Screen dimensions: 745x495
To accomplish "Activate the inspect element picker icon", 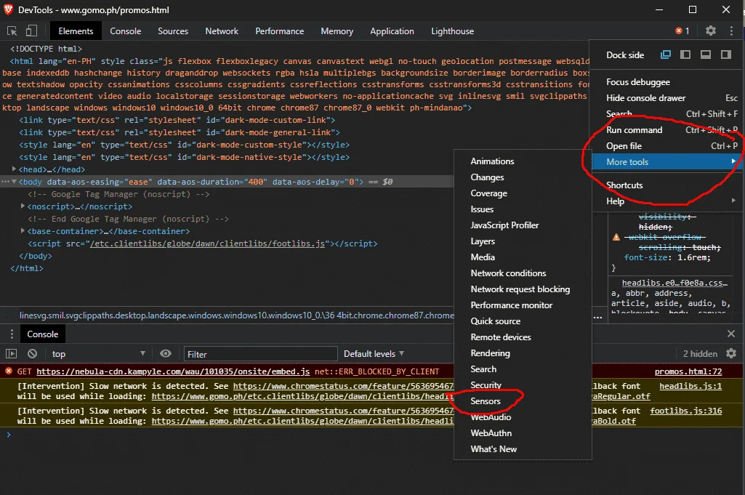I will 12,31.
